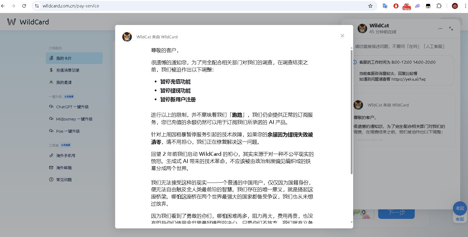Click the WildCard logo in the header

(12, 22)
